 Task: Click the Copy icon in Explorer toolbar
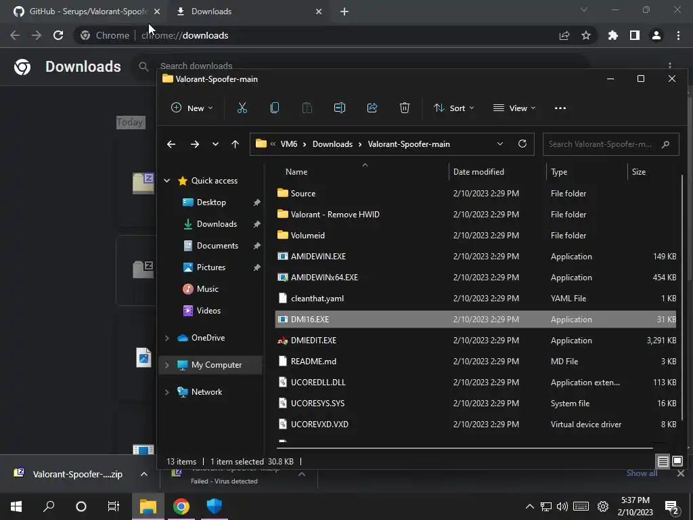(x=275, y=108)
